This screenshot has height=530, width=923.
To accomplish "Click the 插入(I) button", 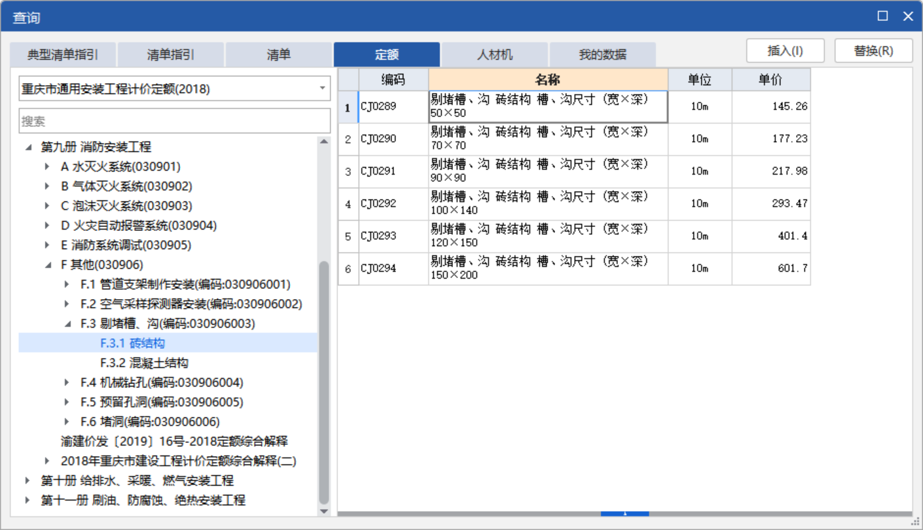I will click(x=784, y=50).
